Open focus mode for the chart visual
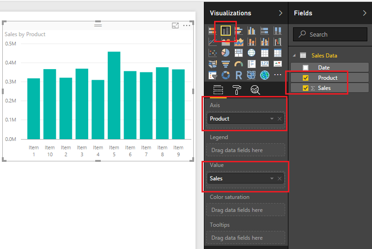 [176, 26]
